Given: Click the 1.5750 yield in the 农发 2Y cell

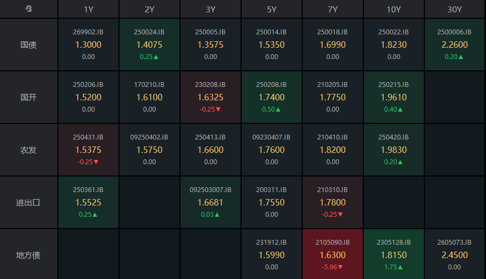Looking at the screenshot, I should pyautogui.click(x=149, y=150).
